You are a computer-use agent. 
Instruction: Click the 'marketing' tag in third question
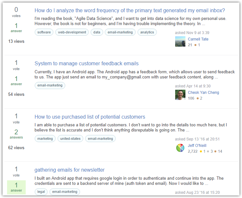click(45, 139)
